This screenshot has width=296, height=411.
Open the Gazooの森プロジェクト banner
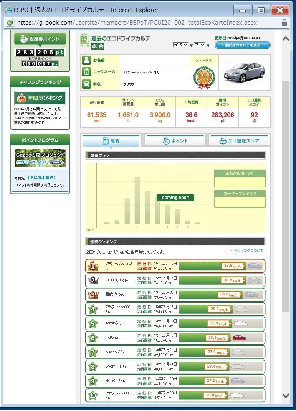point(40,158)
